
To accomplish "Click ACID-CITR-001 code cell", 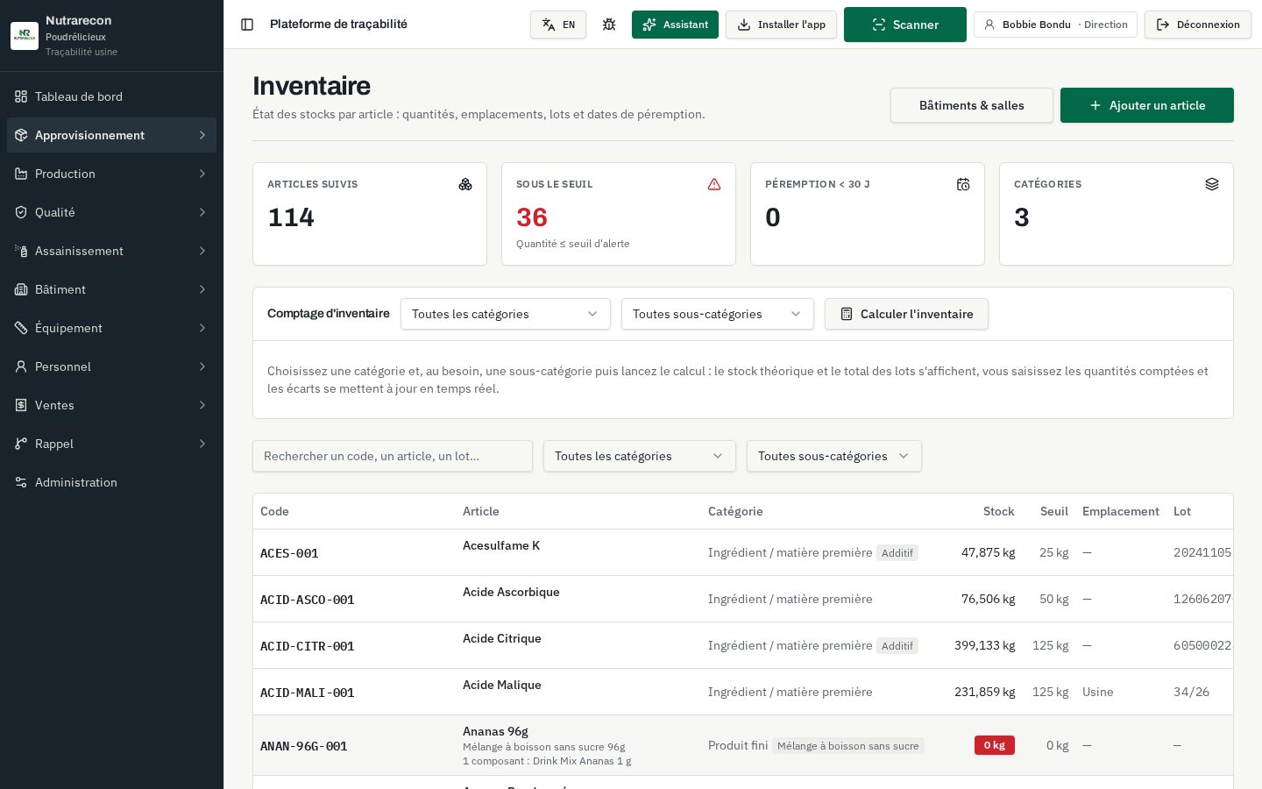I will coord(308,646).
